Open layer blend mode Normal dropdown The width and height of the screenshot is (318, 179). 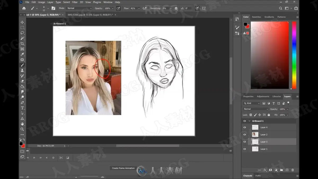[x=256, y=109]
